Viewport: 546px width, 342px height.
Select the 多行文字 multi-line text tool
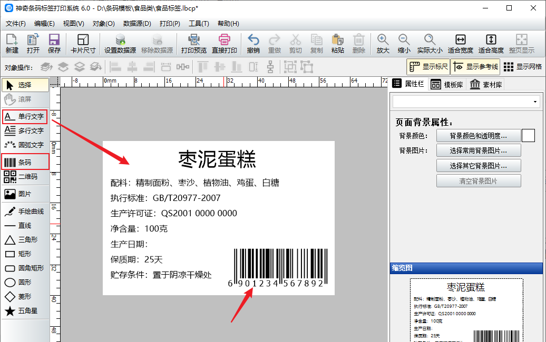(25, 130)
